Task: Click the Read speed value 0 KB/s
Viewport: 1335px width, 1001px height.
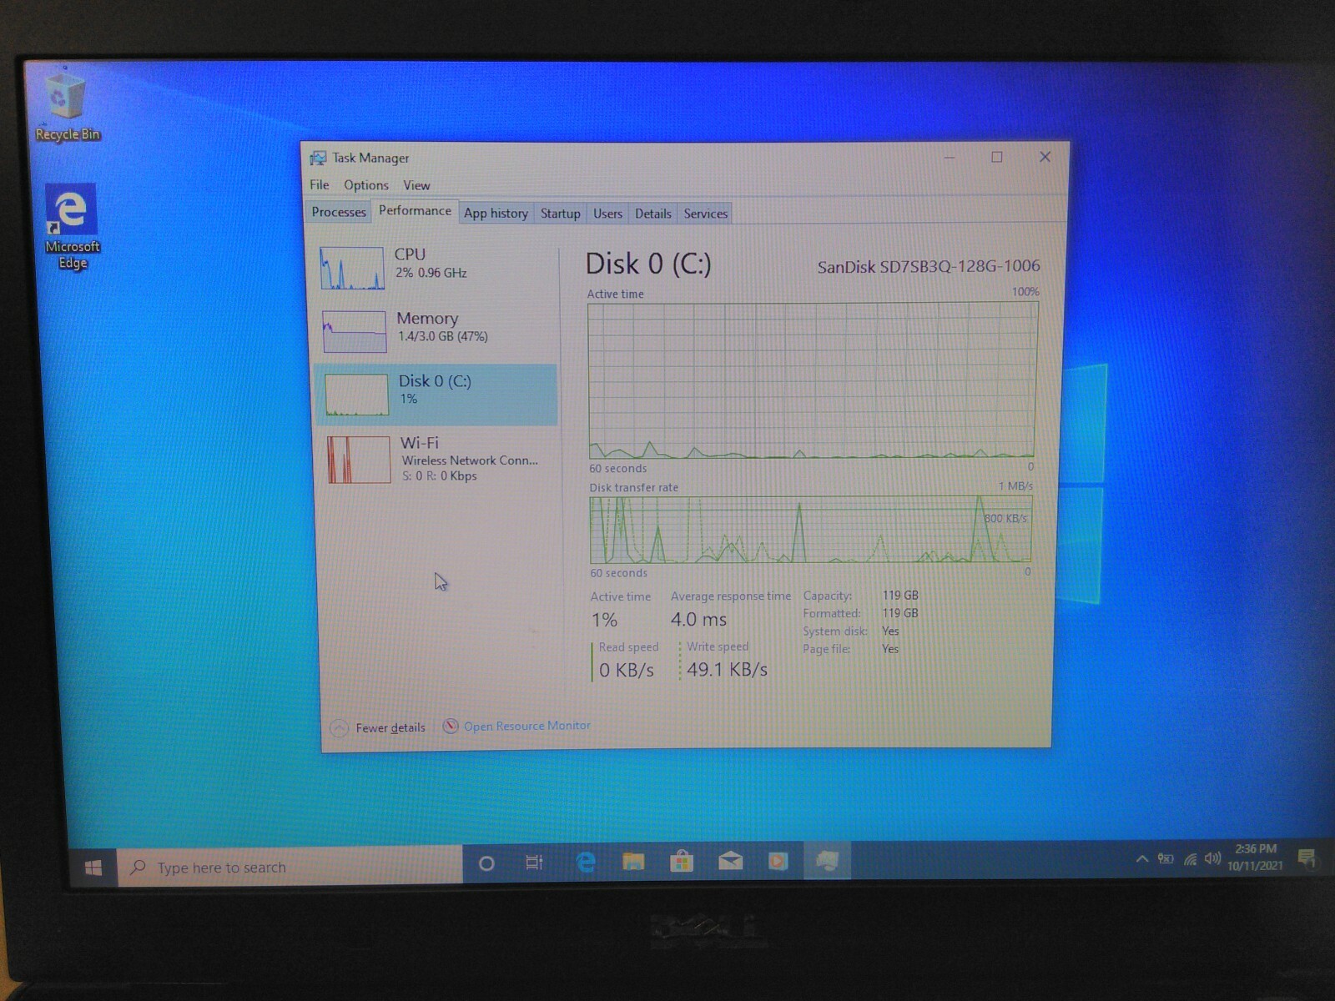Action: [626, 670]
